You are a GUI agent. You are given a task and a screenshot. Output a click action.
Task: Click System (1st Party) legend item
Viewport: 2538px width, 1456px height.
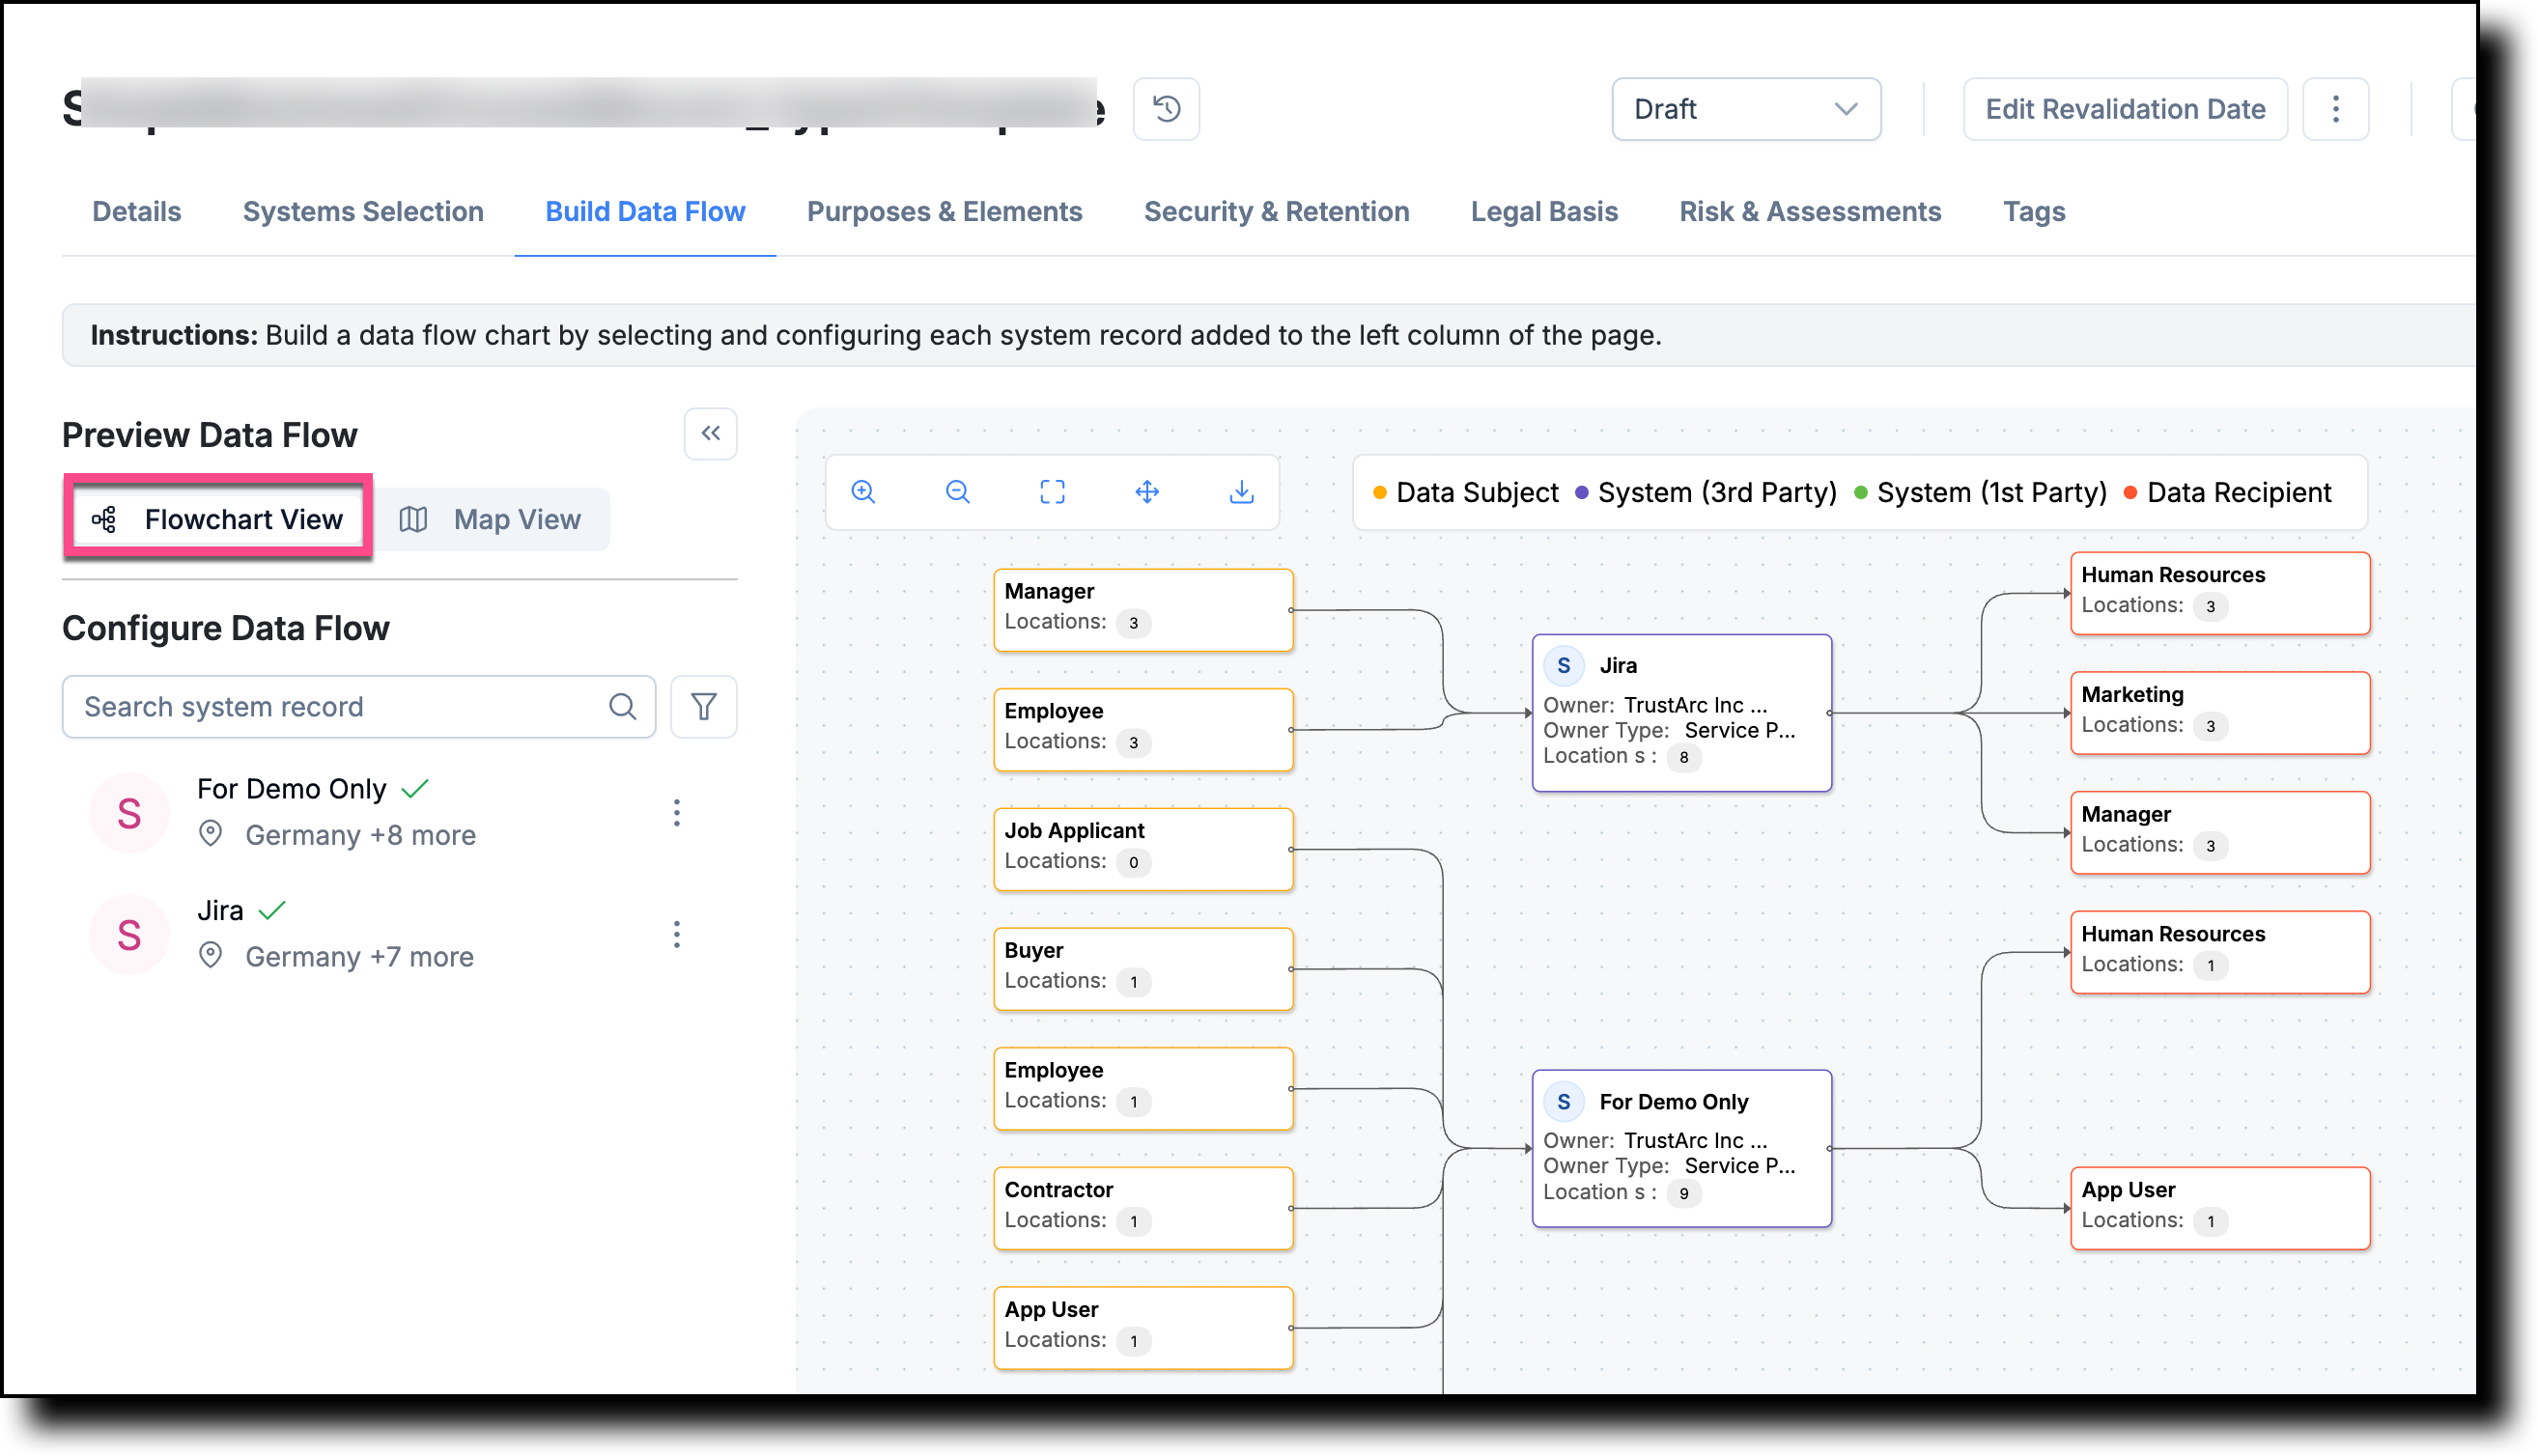coord(1981,492)
